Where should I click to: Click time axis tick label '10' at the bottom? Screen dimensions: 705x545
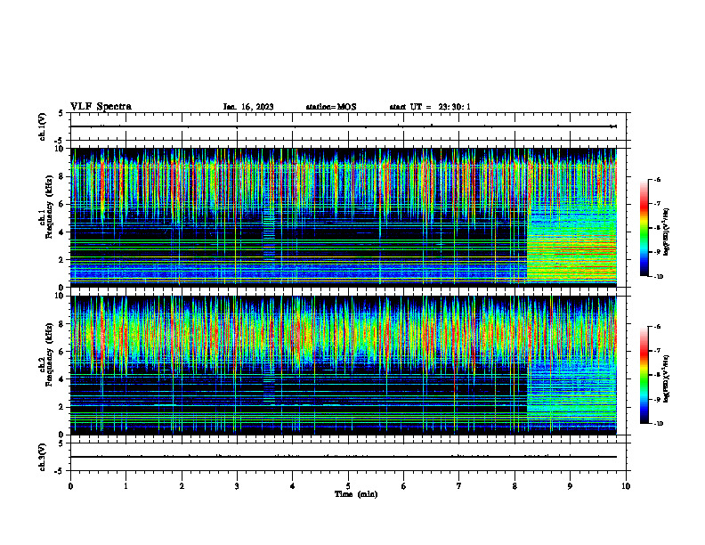point(626,486)
